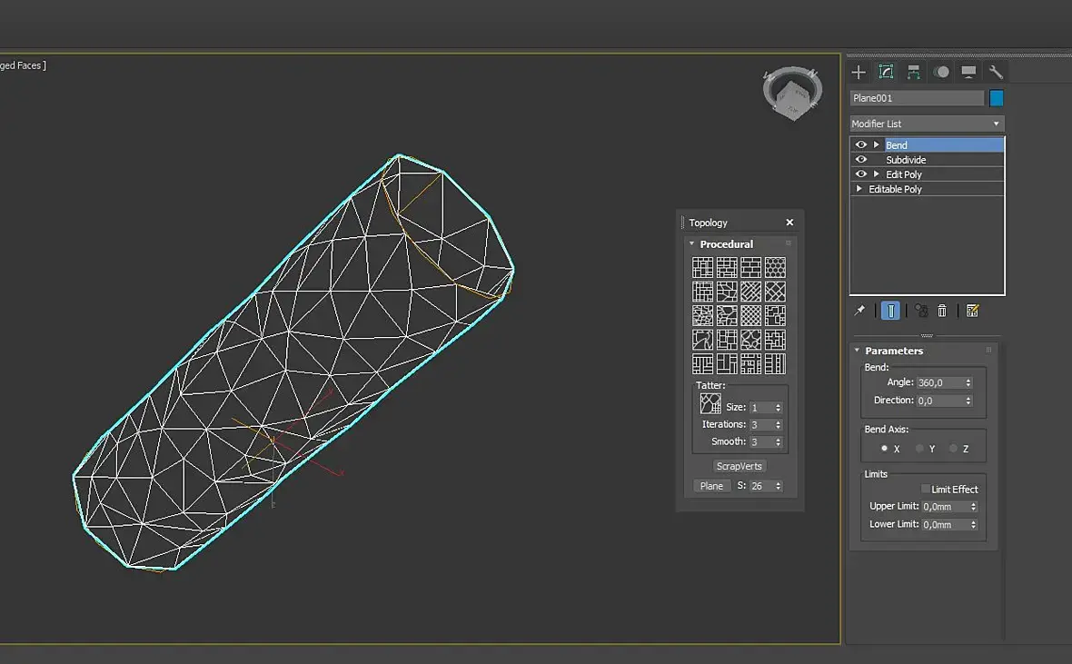Select the Edit Poly modifier in the stack
The width and height of the screenshot is (1072, 664).
[904, 174]
